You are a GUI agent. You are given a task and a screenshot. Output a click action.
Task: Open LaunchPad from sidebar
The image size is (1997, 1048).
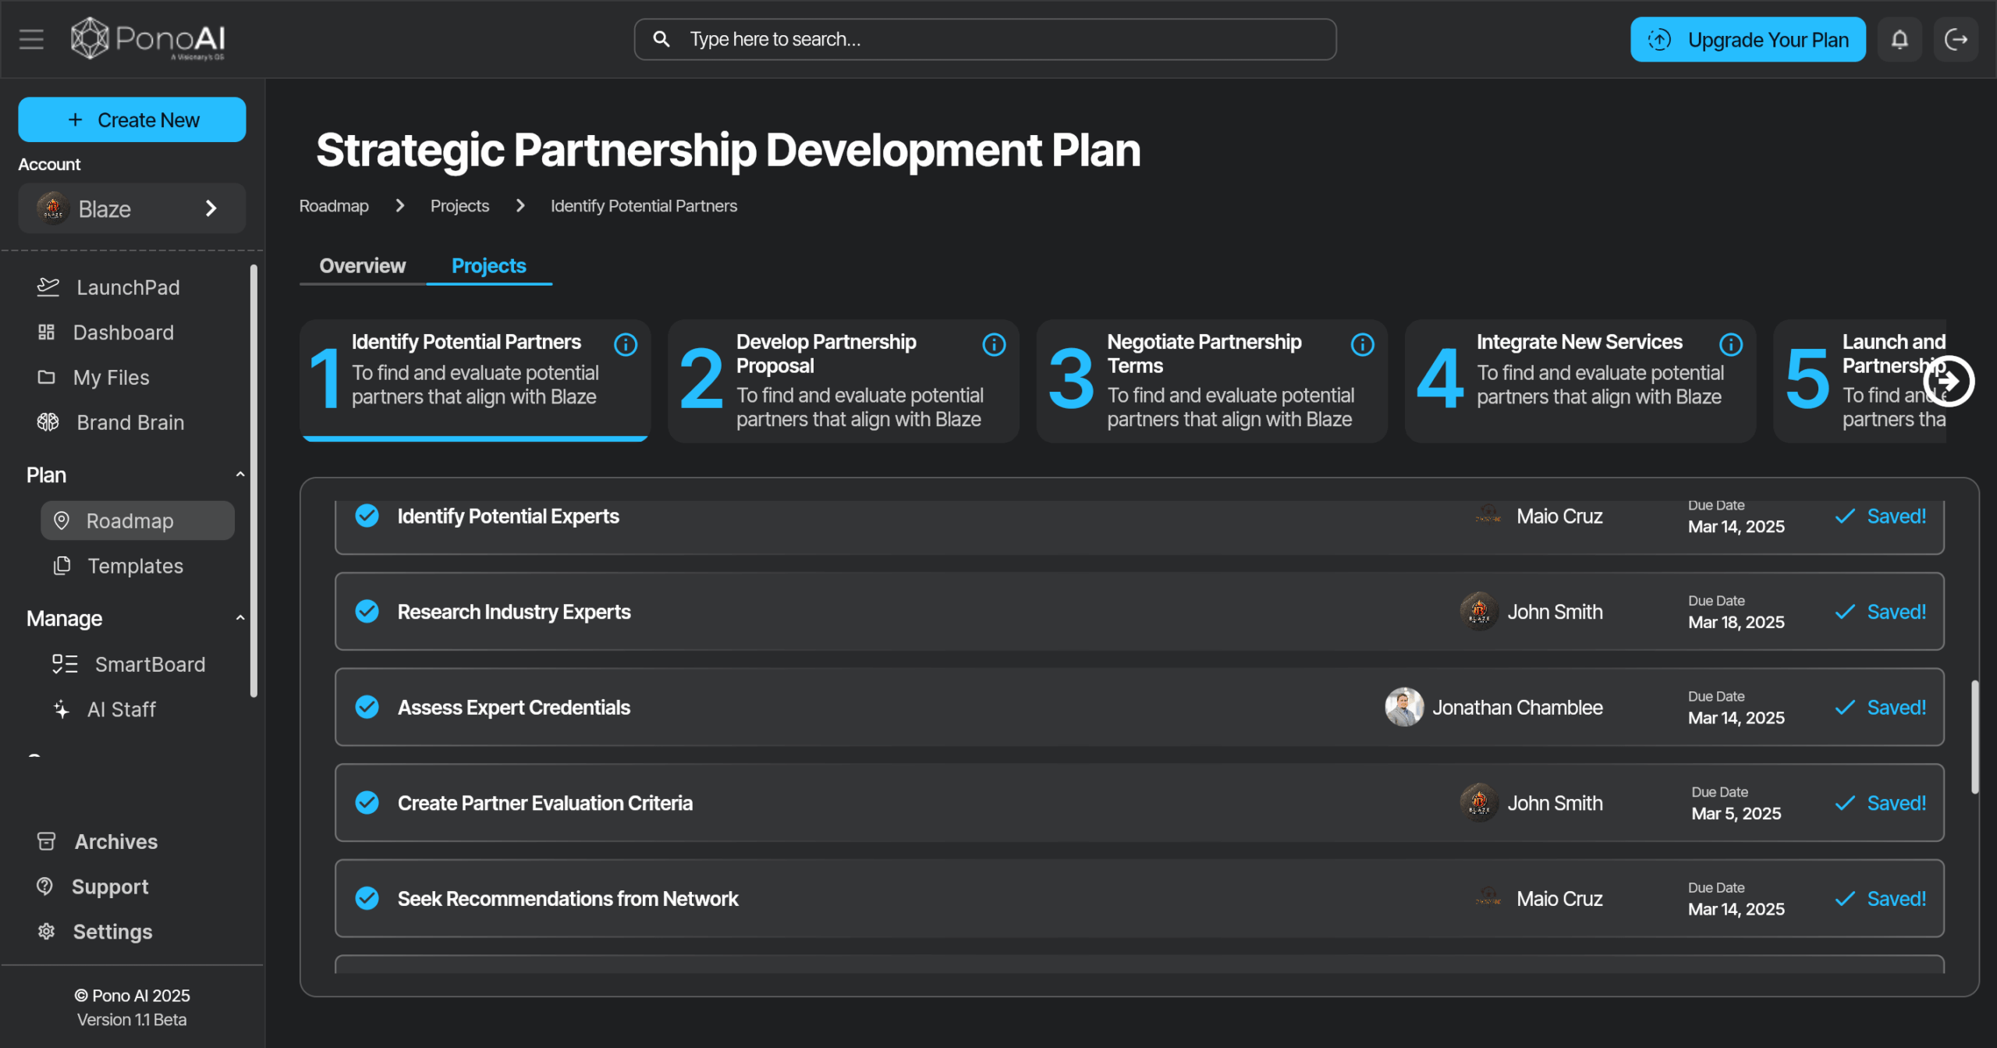pyautogui.click(x=128, y=287)
